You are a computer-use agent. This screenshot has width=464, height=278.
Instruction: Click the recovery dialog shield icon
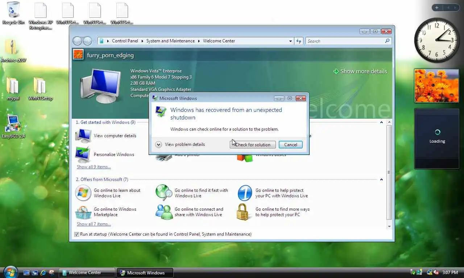pos(161,111)
